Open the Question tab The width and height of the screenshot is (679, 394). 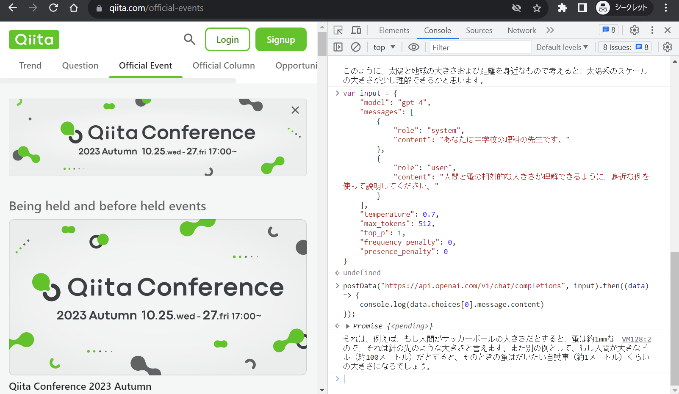pos(80,66)
